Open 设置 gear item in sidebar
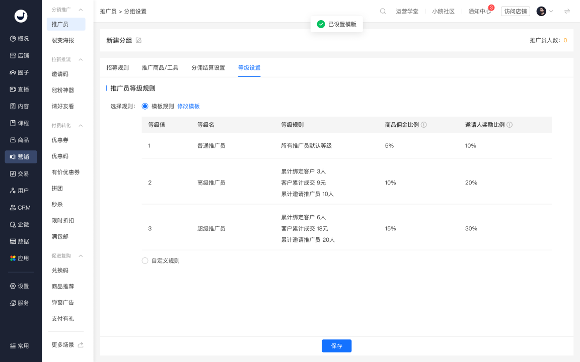 coord(21,286)
